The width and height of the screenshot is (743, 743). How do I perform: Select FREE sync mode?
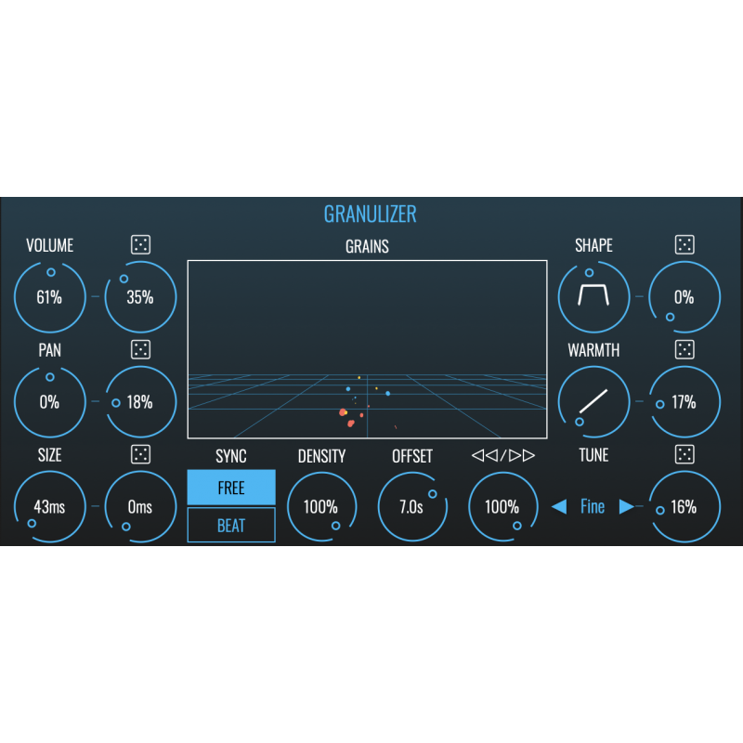(231, 488)
